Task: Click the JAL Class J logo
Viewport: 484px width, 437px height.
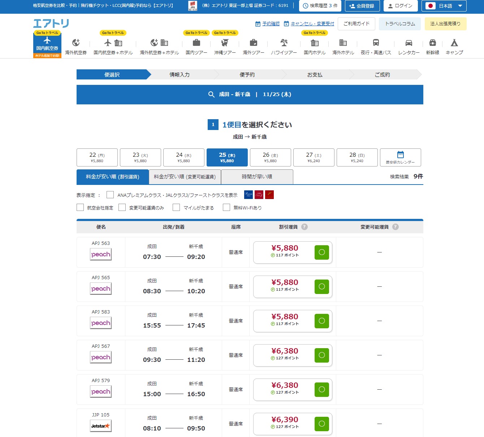Action: [259, 195]
